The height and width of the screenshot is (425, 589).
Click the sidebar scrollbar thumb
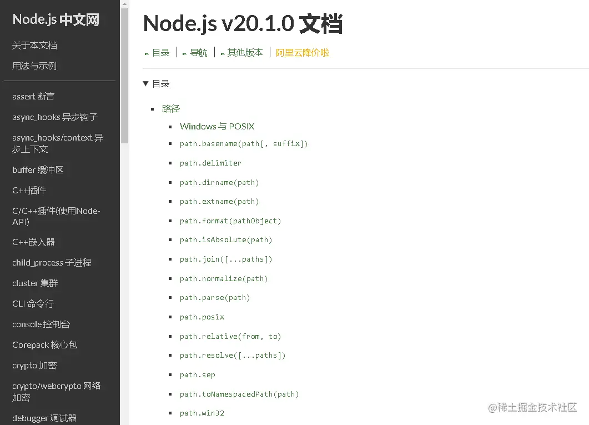click(125, 76)
